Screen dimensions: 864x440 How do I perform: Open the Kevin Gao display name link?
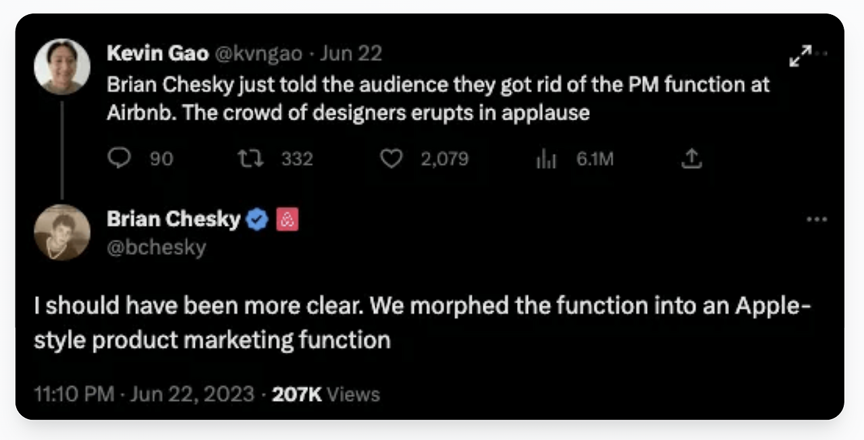(157, 54)
